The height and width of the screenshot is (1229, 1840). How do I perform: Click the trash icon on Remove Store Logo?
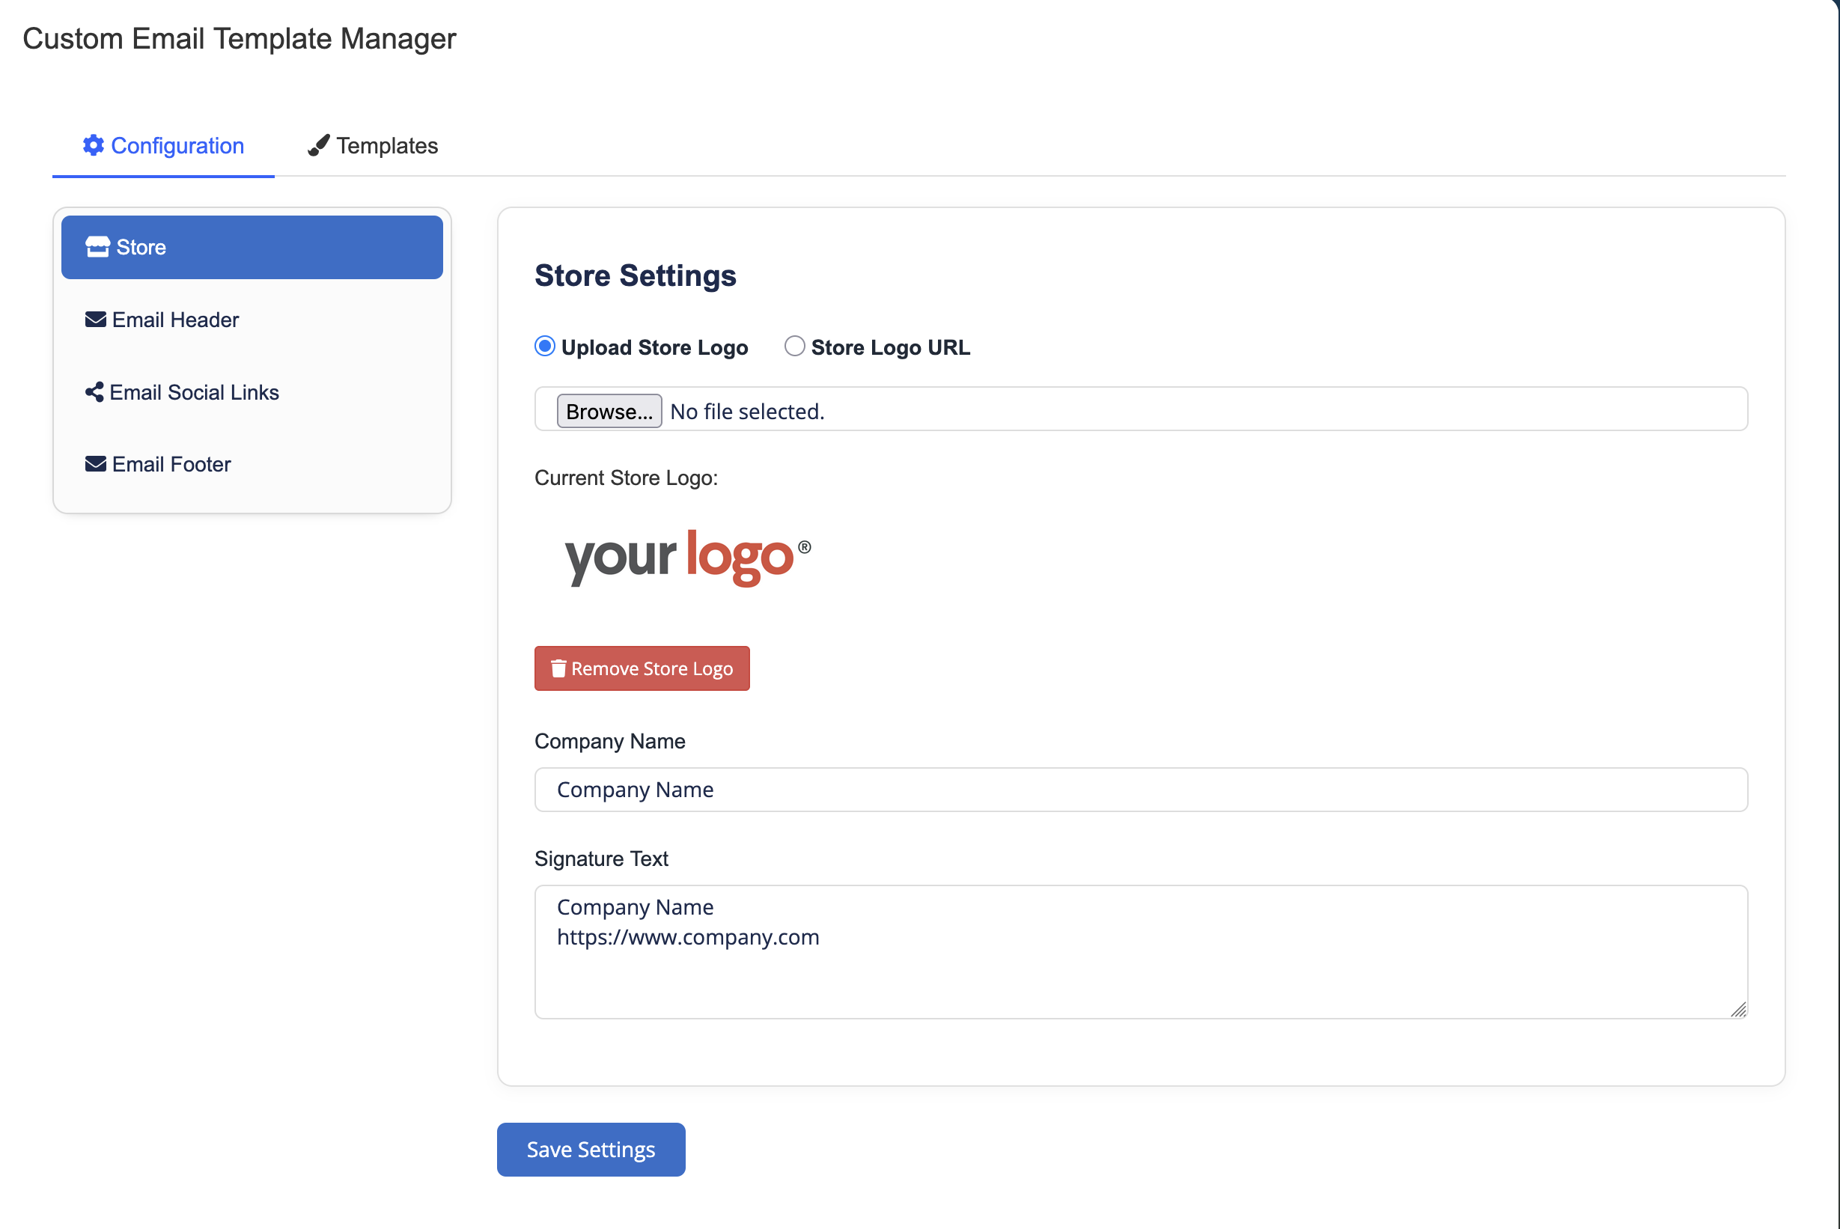[558, 668]
